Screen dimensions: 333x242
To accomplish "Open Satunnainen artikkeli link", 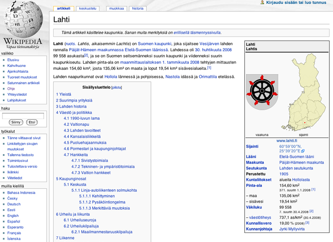I will [x=23, y=83].
